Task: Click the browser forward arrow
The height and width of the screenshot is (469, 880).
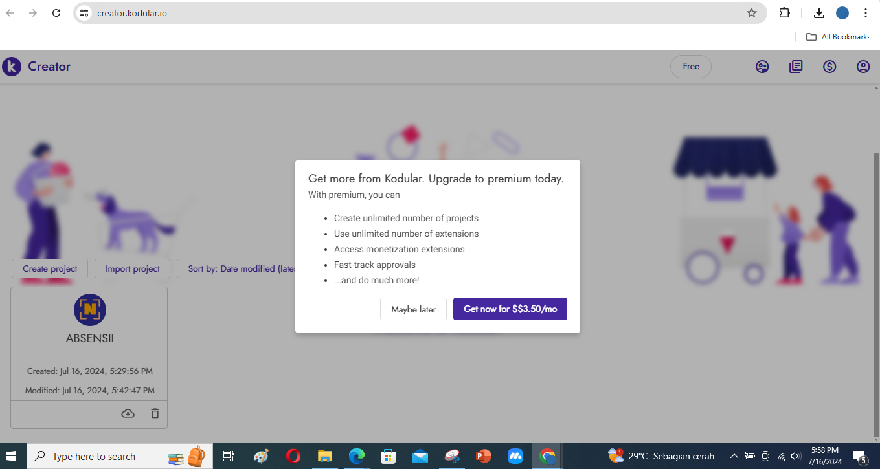Action: [x=33, y=13]
